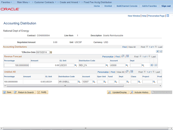Delete the Revenue Forecast row

click(x=155, y=65)
